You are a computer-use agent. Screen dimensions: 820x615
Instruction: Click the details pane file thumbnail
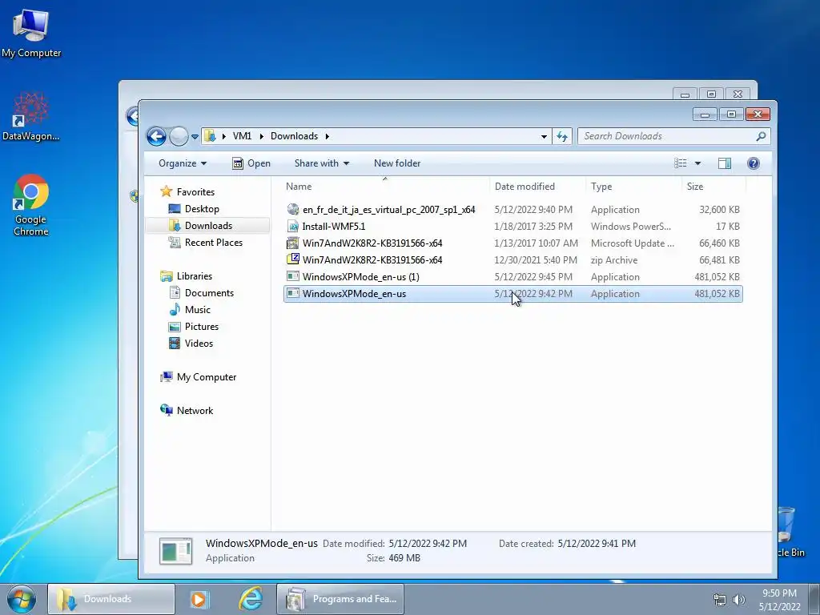tap(175, 551)
